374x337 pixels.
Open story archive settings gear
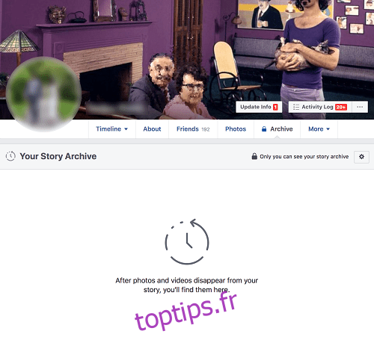[x=361, y=157]
